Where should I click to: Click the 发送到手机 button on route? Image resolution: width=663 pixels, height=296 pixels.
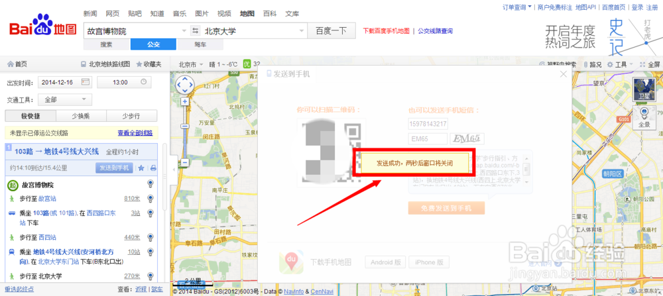[x=114, y=168]
